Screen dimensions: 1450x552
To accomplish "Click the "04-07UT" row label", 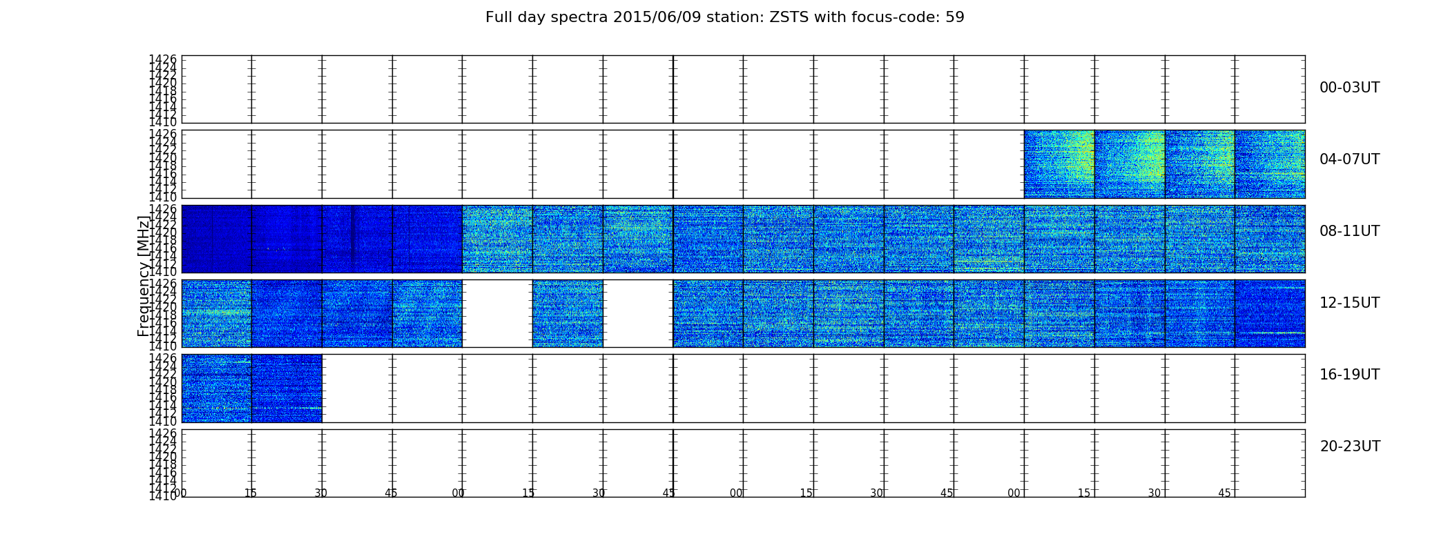I will coord(1349,159).
